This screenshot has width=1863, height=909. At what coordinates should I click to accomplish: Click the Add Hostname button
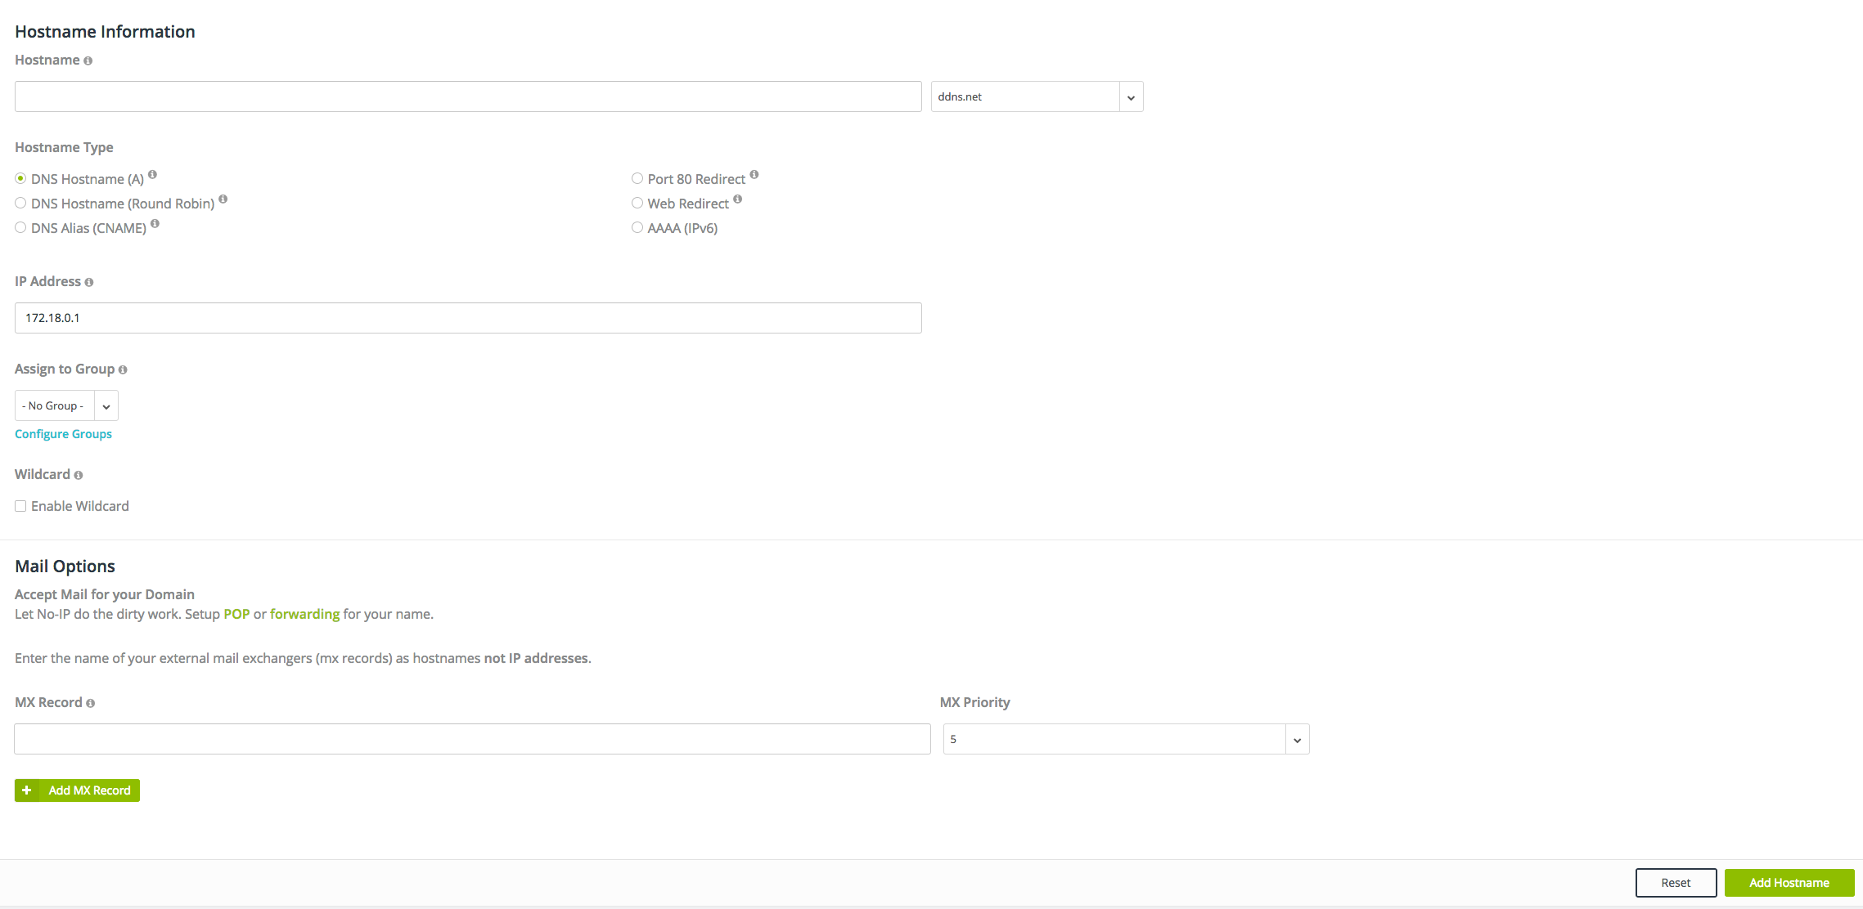click(1789, 882)
